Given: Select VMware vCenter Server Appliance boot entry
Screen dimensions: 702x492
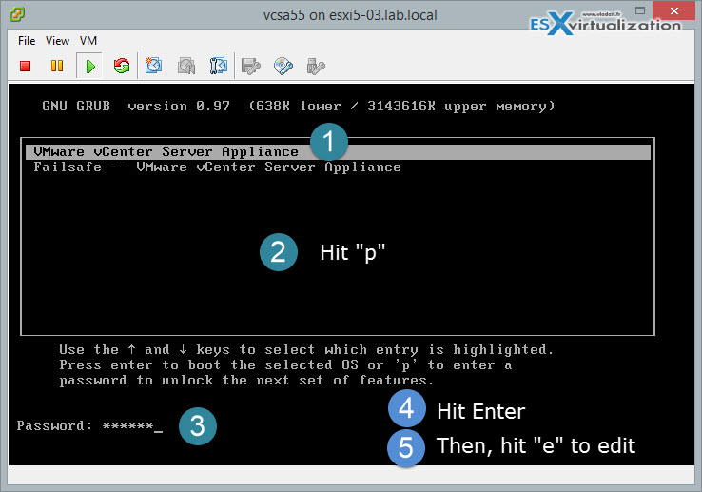Looking at the screenshot, I should tap(338, 152).
